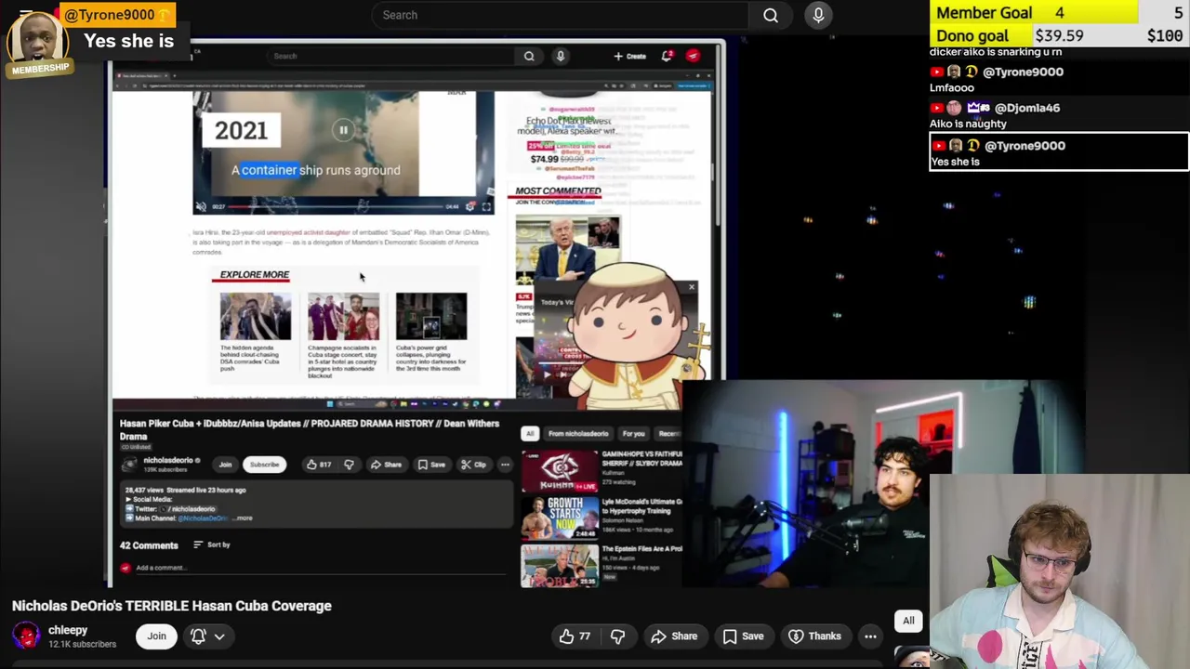
Task: Open more options next to Clip
Action: [505, 465]
